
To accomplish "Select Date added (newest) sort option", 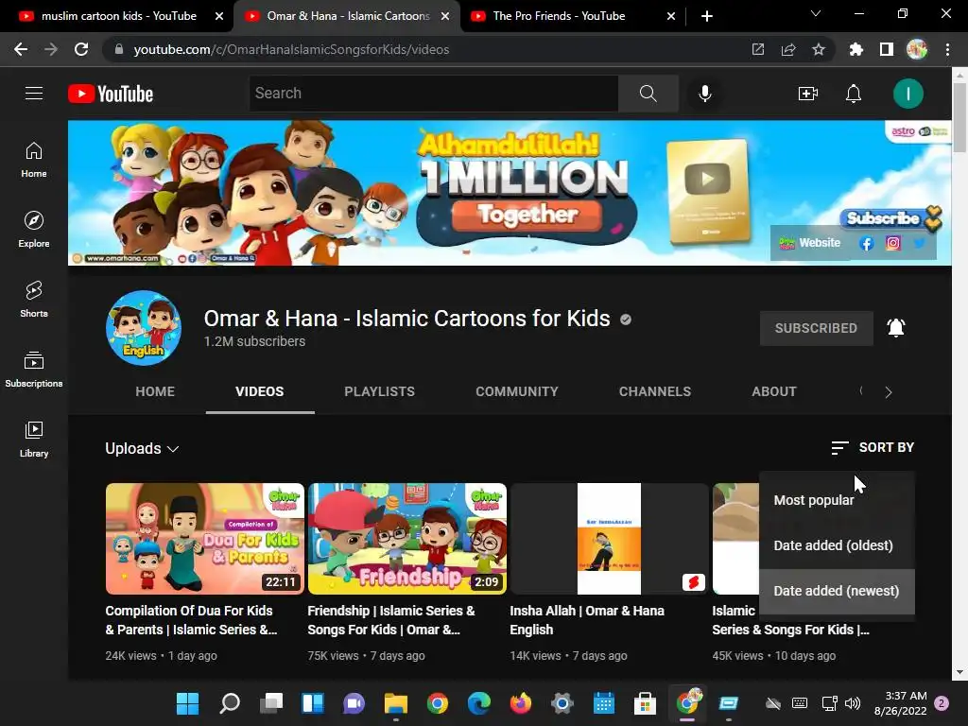I will pos(838,591).
